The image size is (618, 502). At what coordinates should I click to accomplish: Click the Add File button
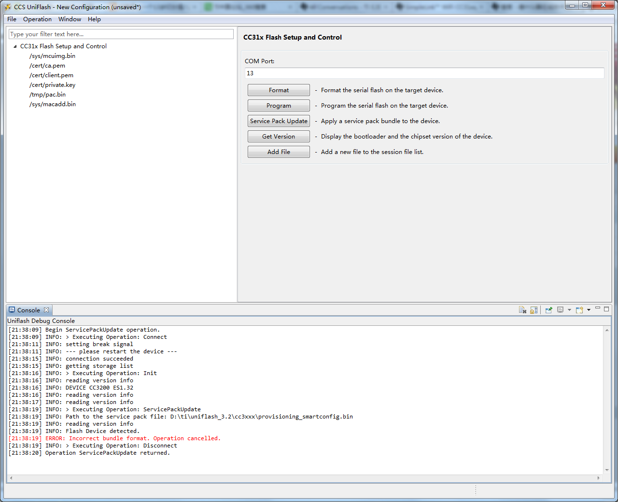tap(279, 152)
